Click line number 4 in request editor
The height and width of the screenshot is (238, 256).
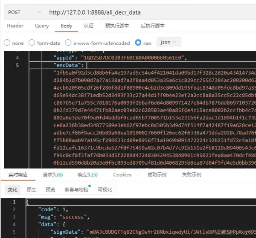[17, 58]
